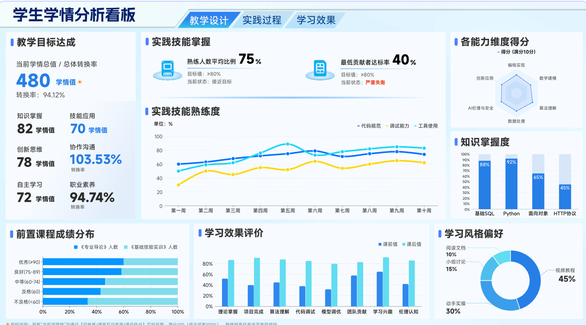Image resolution: width=586 pixels, height=325 pixels.
Task: Select the 技能应用 70 value
Action: [x=78, y=129]
